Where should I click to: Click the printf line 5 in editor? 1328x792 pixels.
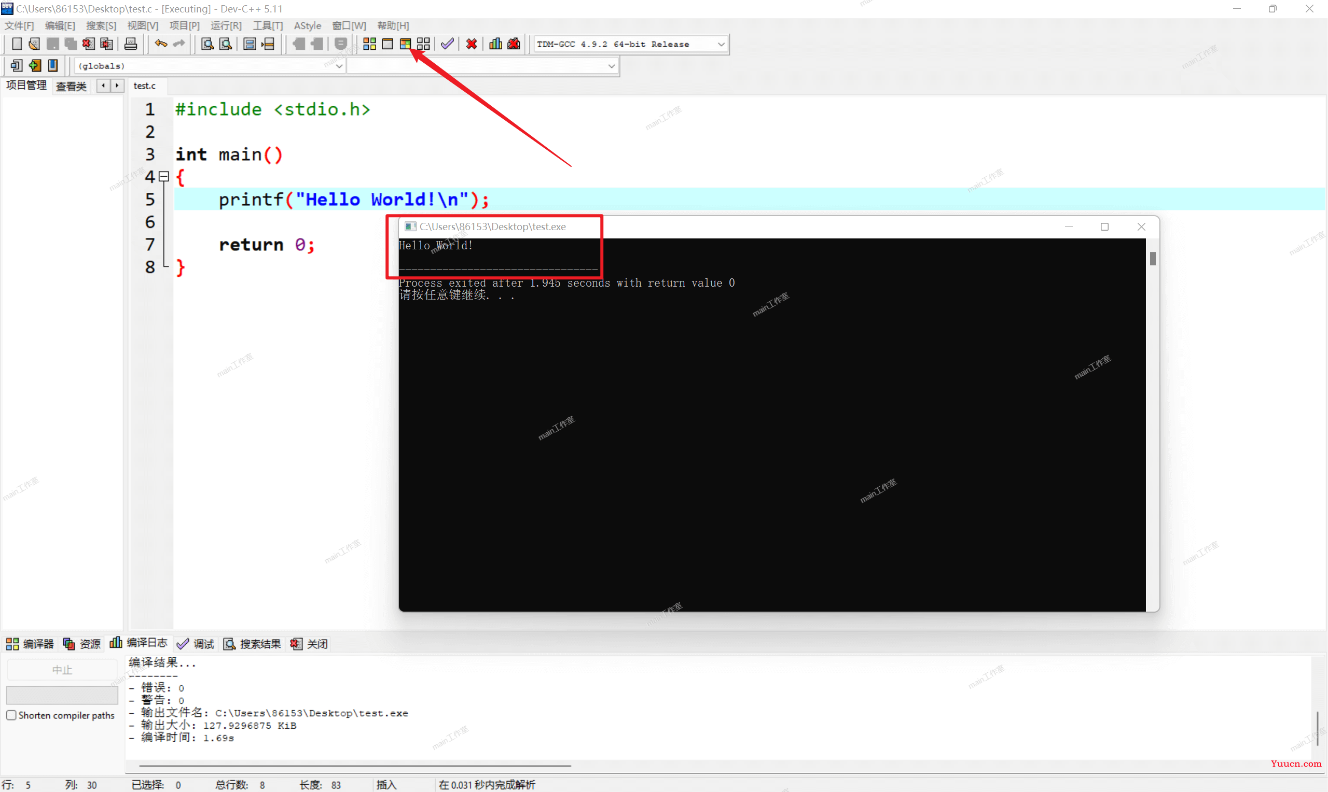pyautogui.click(x=749, y=199)
